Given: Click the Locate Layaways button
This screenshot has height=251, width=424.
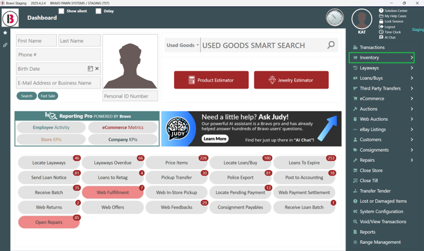Looking at the screenshot, I should click(49, 162).
